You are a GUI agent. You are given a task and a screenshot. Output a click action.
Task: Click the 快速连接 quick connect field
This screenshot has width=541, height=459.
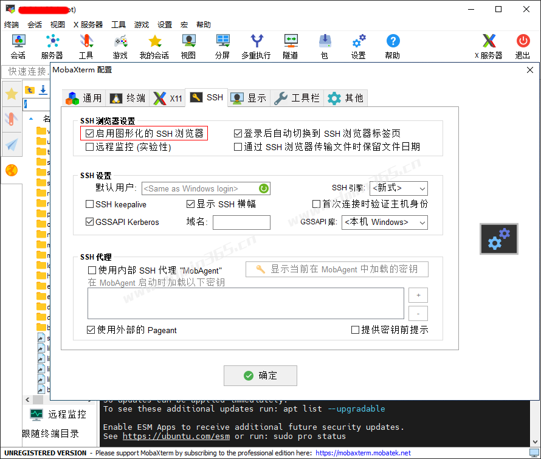tap(26, 72)
